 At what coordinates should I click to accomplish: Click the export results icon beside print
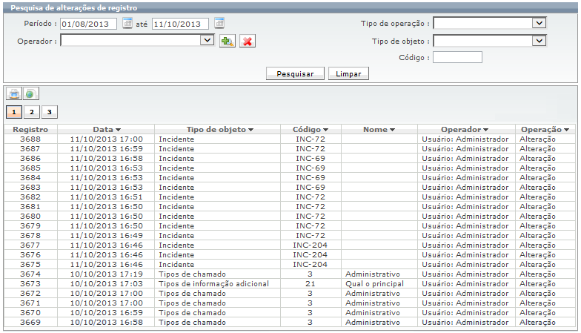click(x=31, y=93)
